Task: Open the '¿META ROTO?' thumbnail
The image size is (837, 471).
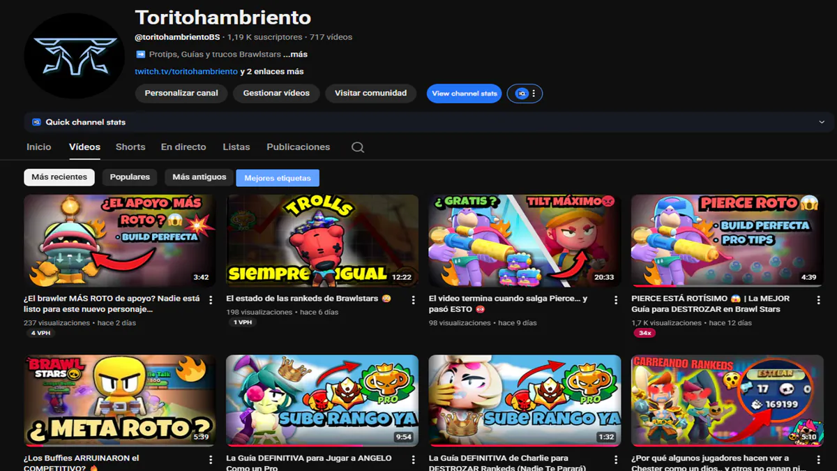Action: pos(120,401)
